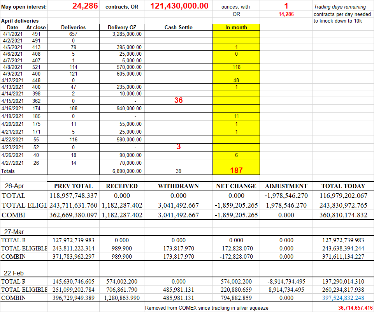Select the 'TOTAL TODAY' column header
Image resolution: width=374 pixels, height=312 pixels.
343,186
